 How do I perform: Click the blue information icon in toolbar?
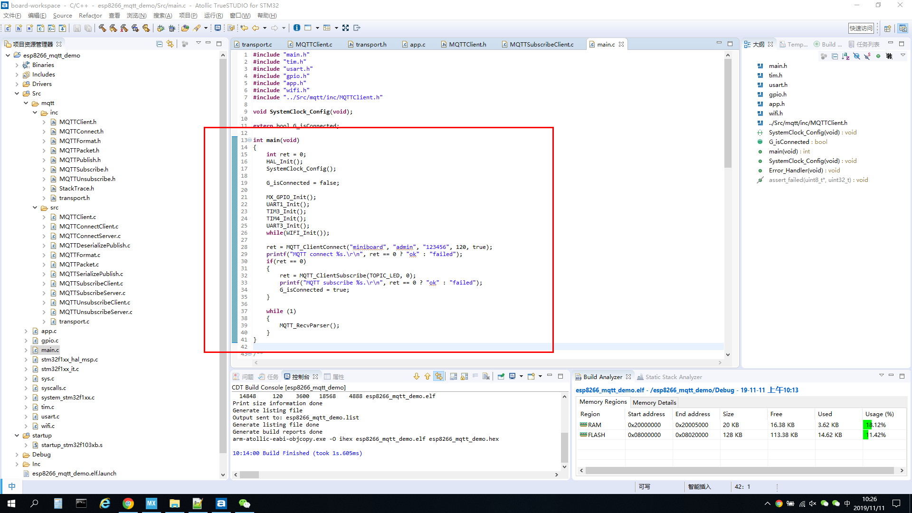pyautogui.click(x=296, y=28)
